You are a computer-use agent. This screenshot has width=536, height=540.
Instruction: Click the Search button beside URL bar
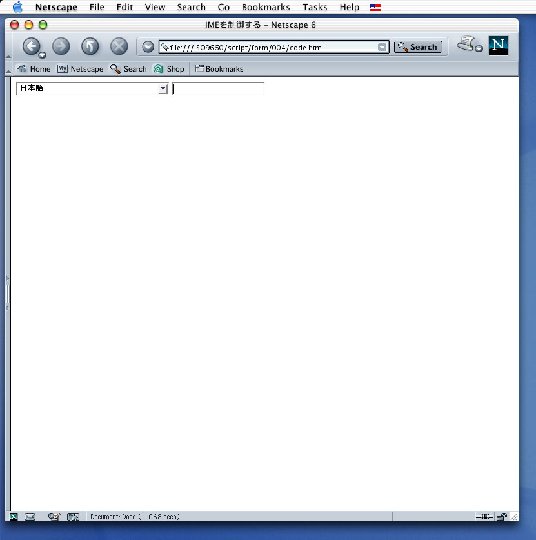pos(418,47)
